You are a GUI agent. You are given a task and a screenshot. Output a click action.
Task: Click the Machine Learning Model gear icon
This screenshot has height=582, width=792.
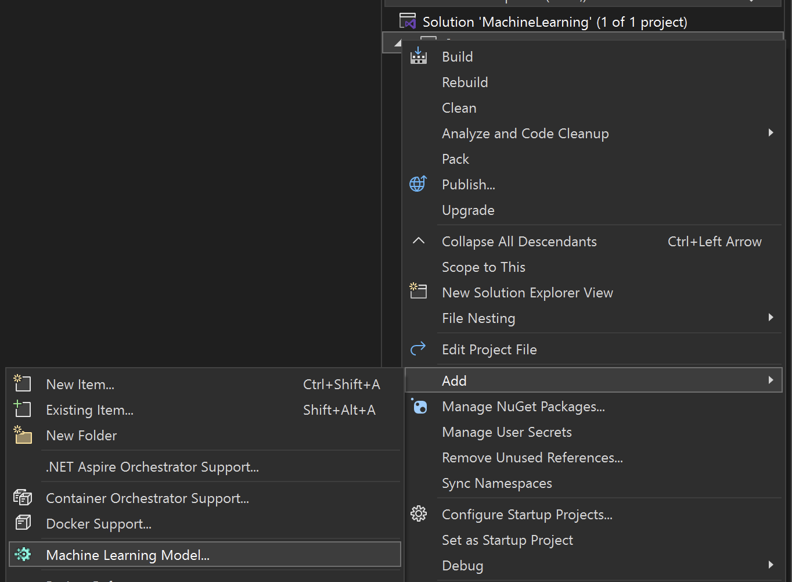23,554
